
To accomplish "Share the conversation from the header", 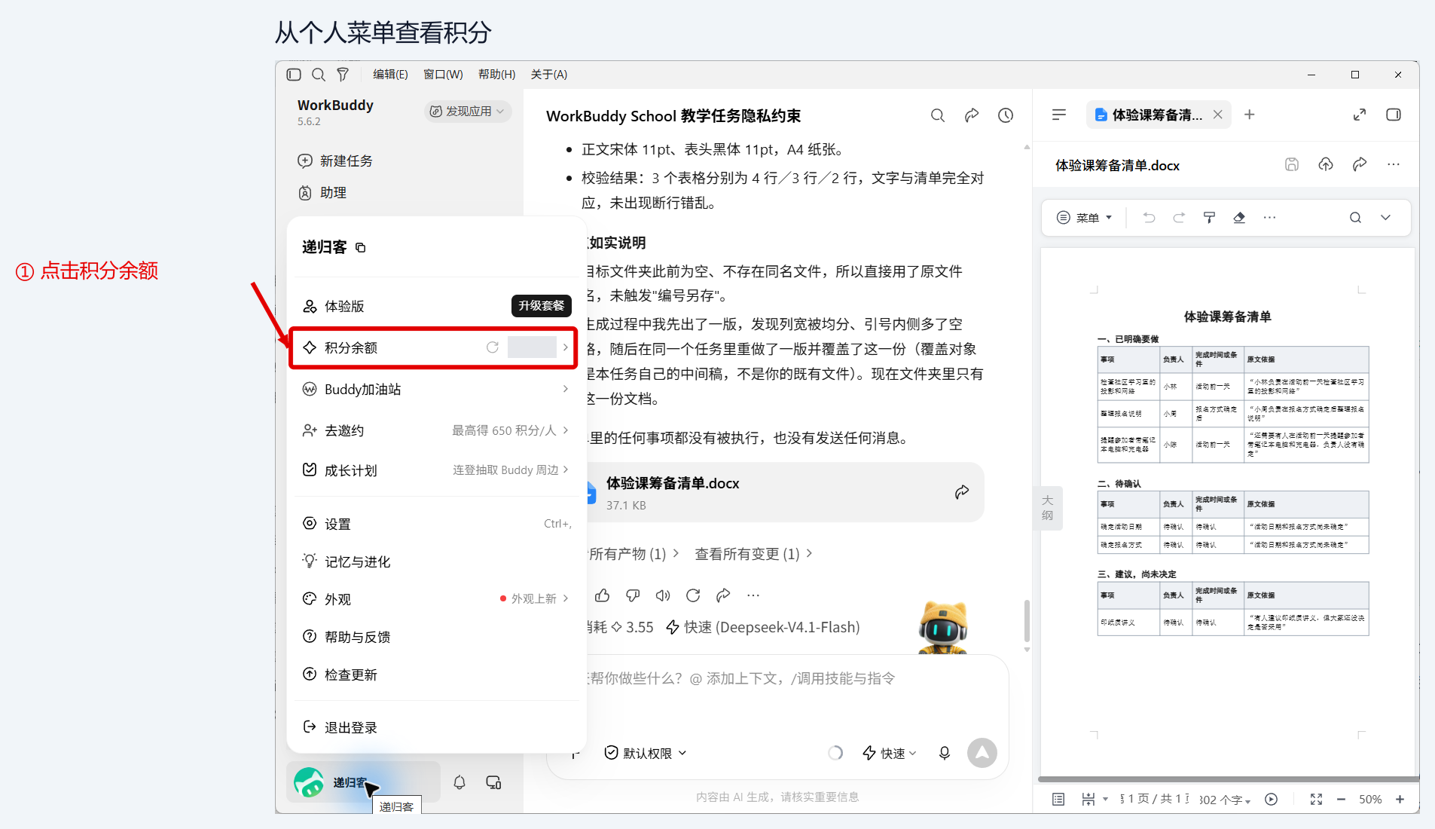I will point(972,115).
